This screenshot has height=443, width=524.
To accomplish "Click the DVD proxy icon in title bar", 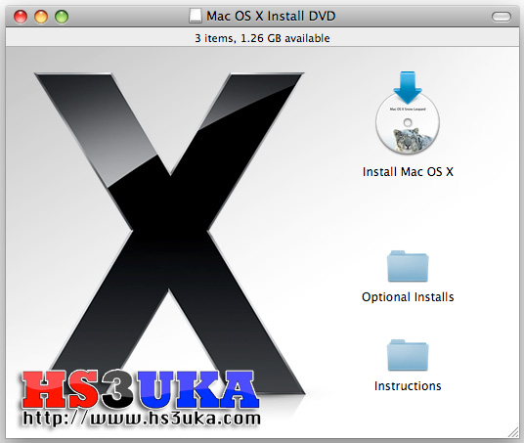I will click(x=196, y=16).
